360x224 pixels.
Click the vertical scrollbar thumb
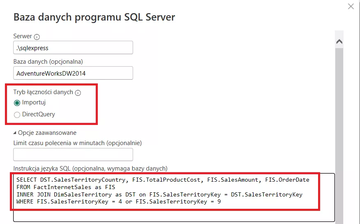point(339,123)
